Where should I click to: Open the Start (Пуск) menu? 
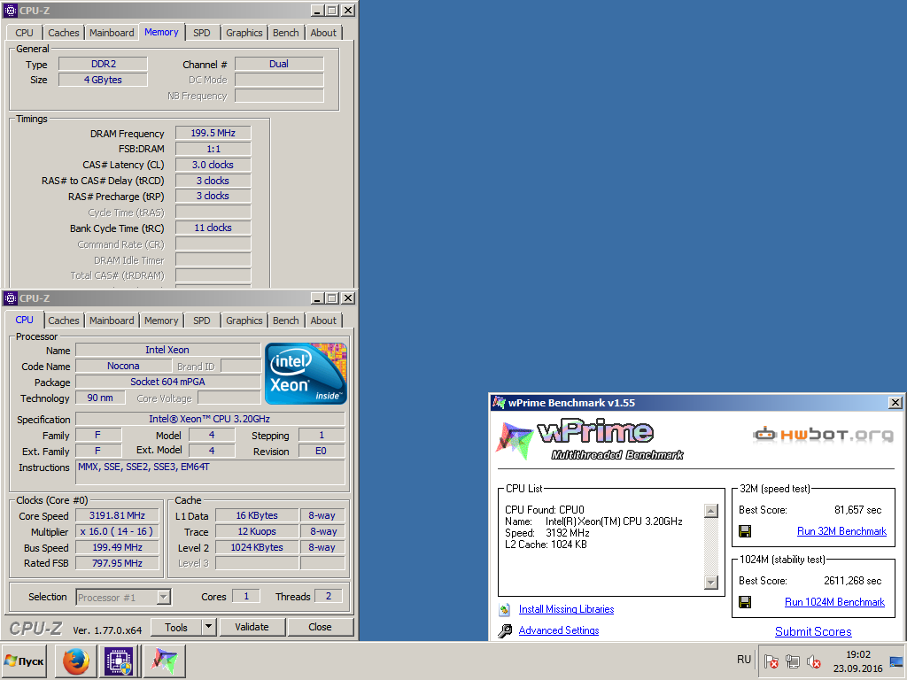24,661
